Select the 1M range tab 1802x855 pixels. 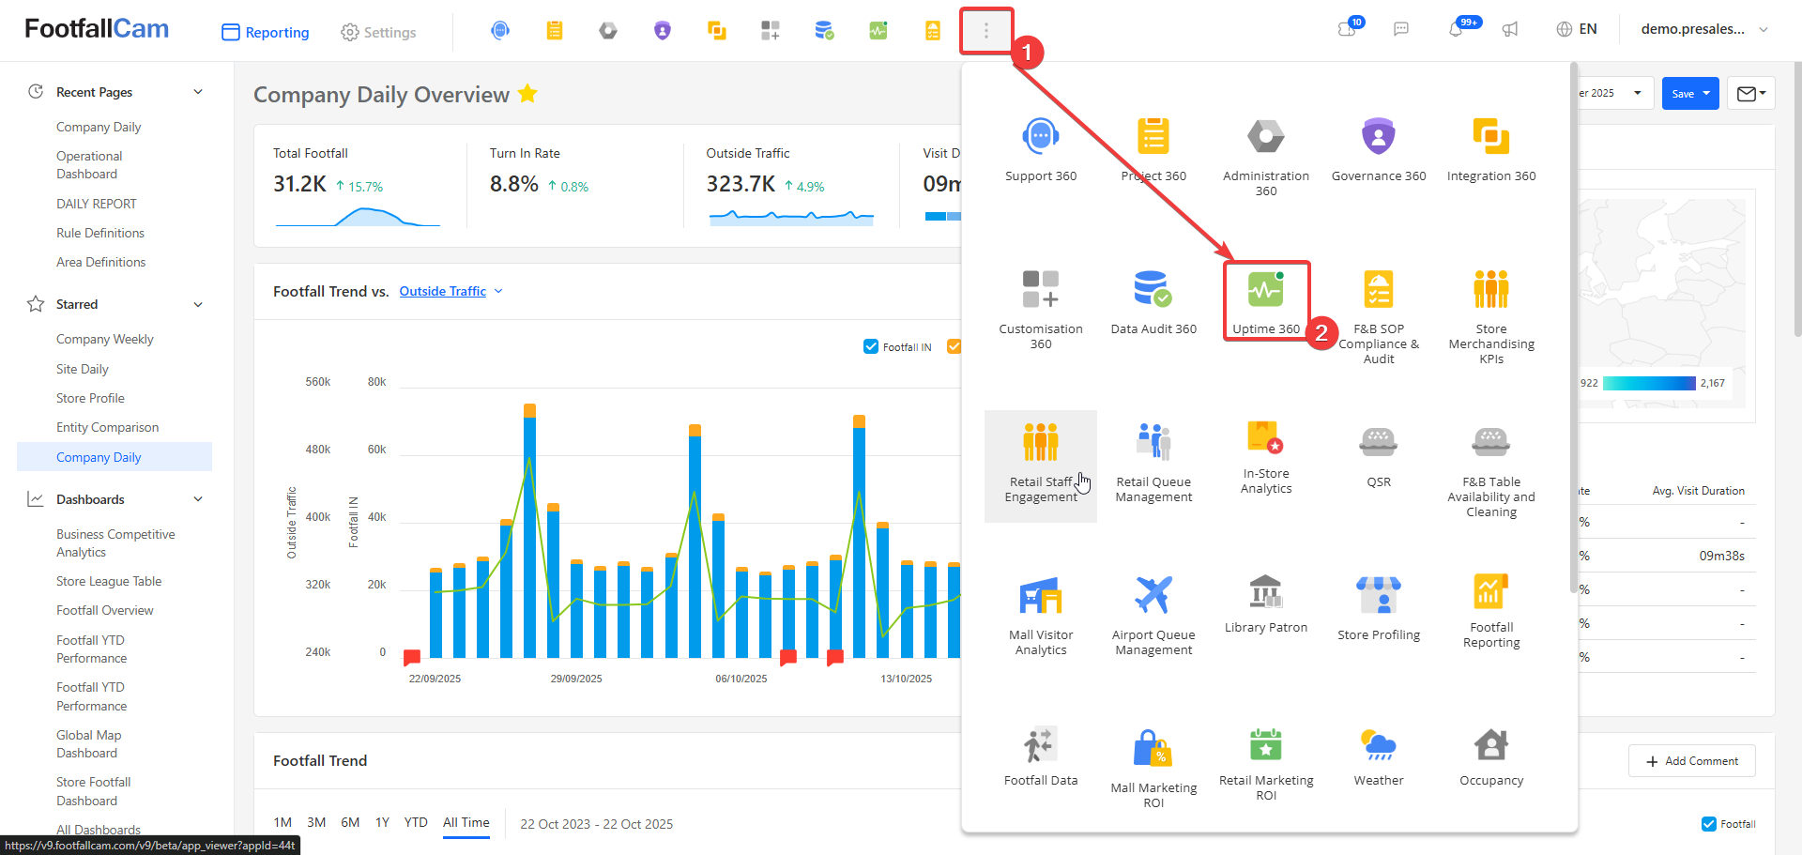pyautogui.click(x=283, y=823)
